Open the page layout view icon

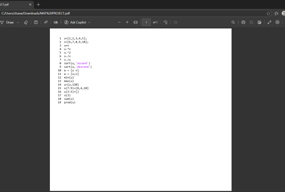36,22
